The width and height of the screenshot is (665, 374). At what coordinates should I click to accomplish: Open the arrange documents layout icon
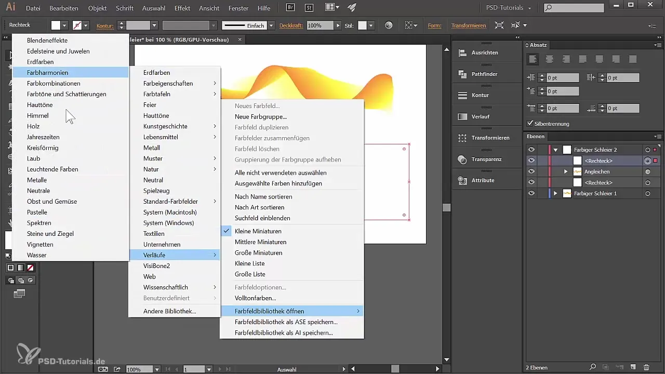coord(331,8)
